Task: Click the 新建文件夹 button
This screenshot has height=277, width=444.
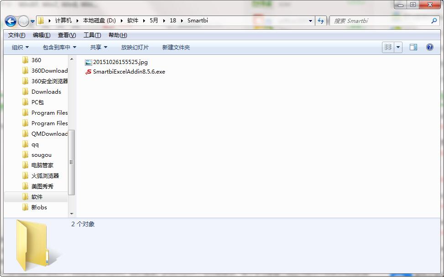Action: click(176, 47)
